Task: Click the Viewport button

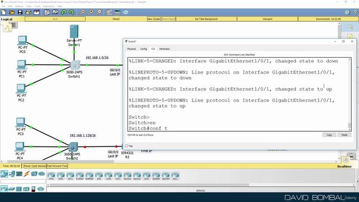Action: (x=268, y=19)
